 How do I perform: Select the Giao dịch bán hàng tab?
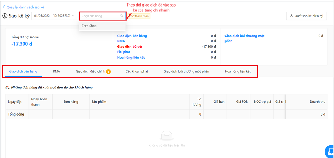[x=23, y=71]
